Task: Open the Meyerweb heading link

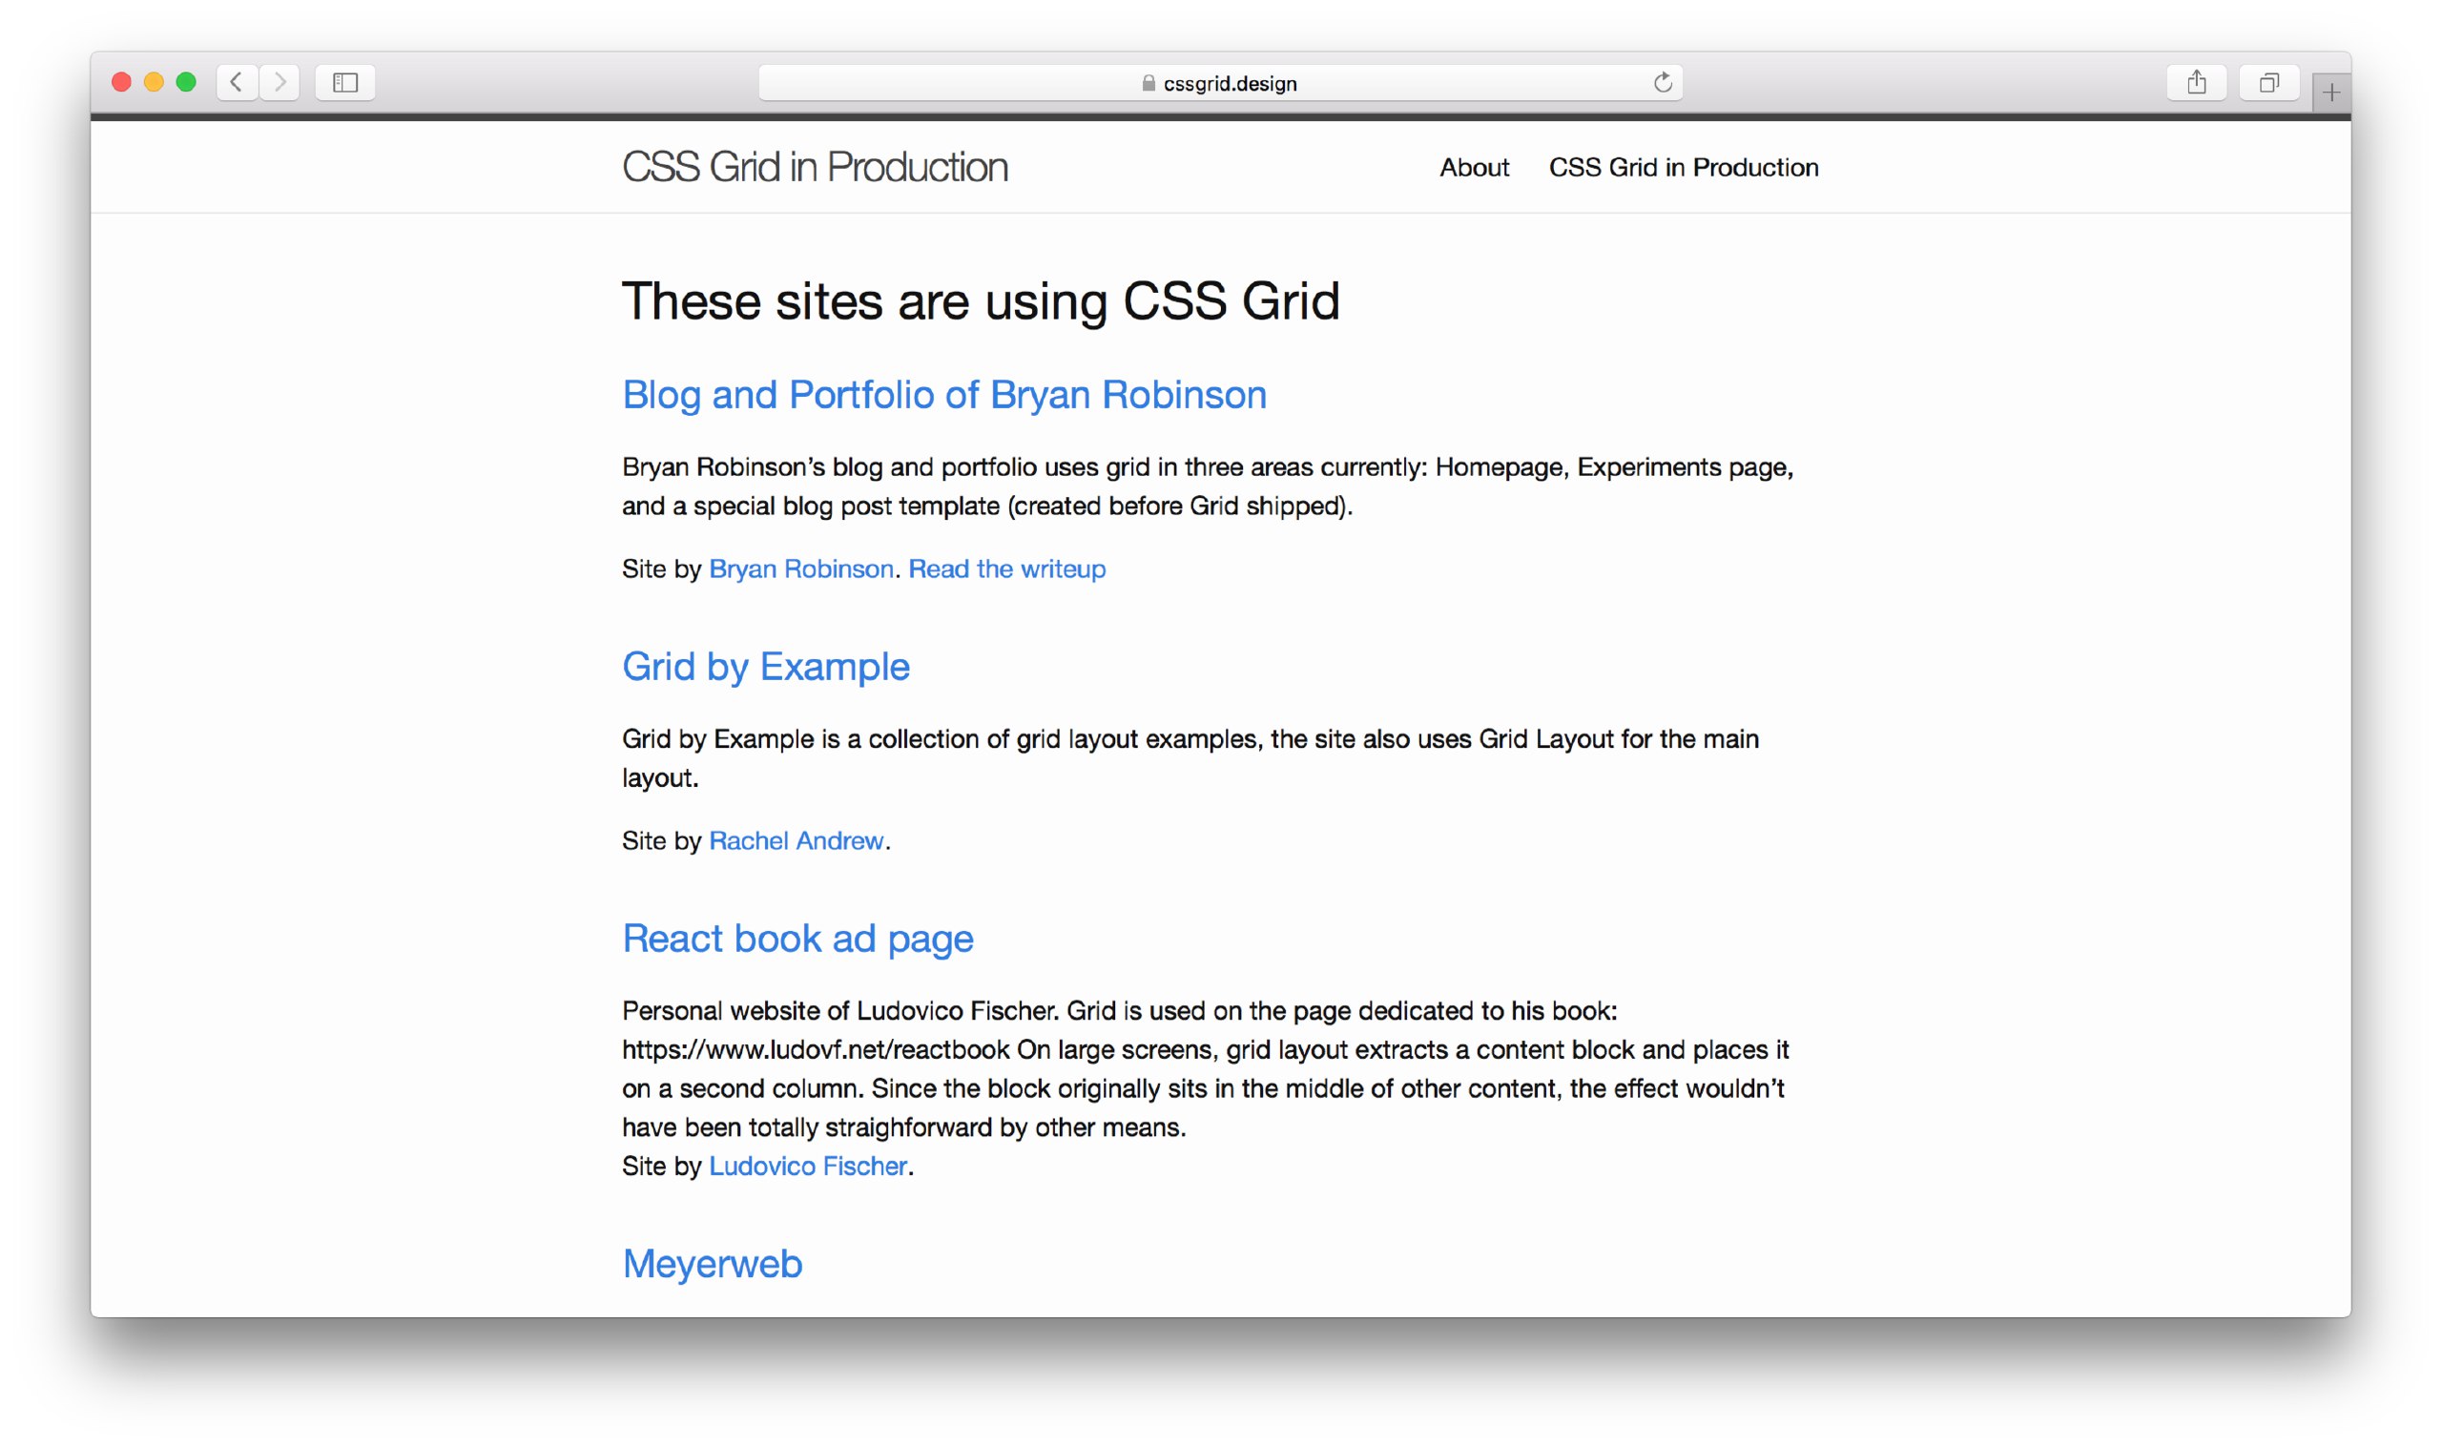Action: pos(713,1265)
